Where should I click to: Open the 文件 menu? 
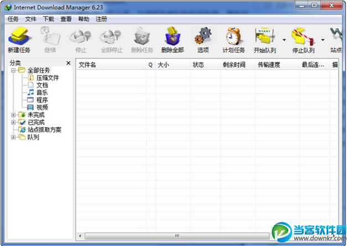click(30, 19)
